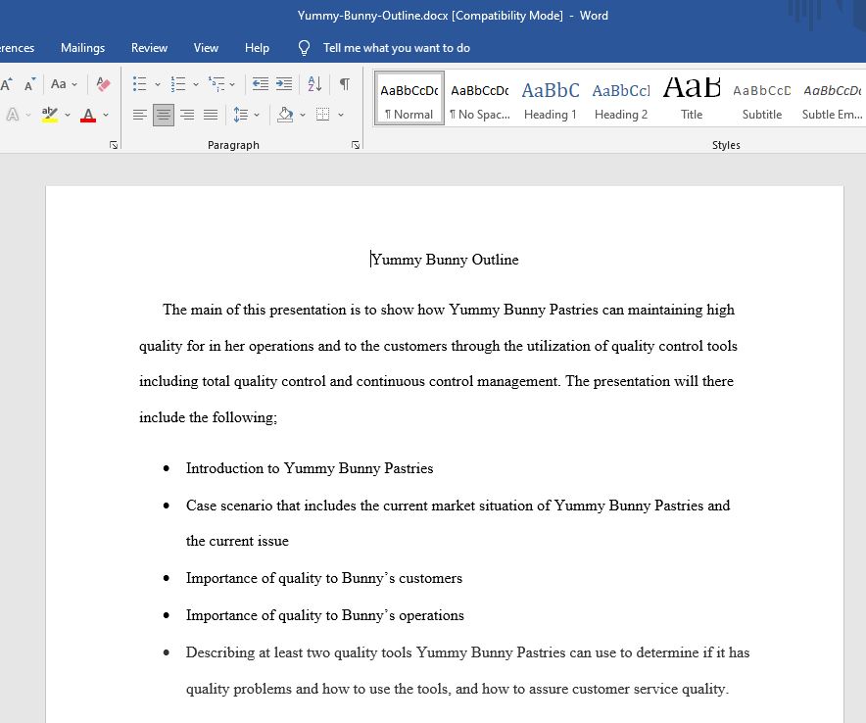Viewport: 866px width, 723px height.
Task: Expand the Numbering library dropdown arrow
Action: click(x=196, y=84)
